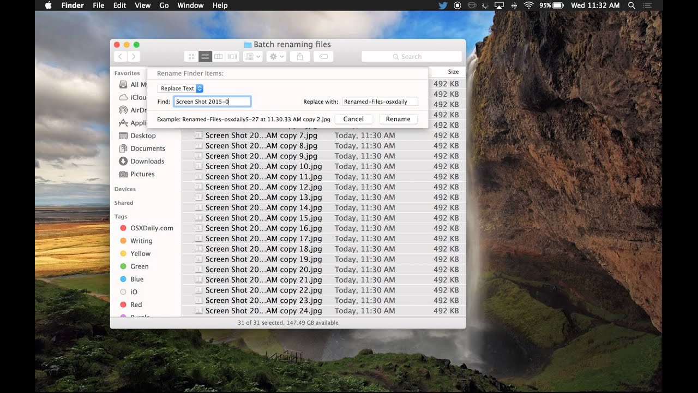Open Spotlight search in menu bar

(631, 5)
